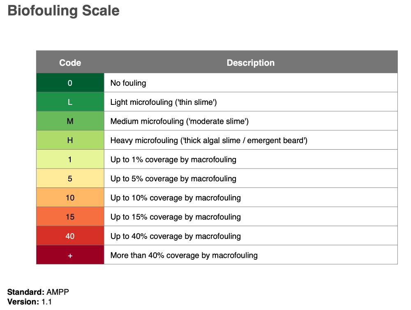Click the red '40' code swatch
The height and width of the screenshot is (310, 411).
coord(70,236)
